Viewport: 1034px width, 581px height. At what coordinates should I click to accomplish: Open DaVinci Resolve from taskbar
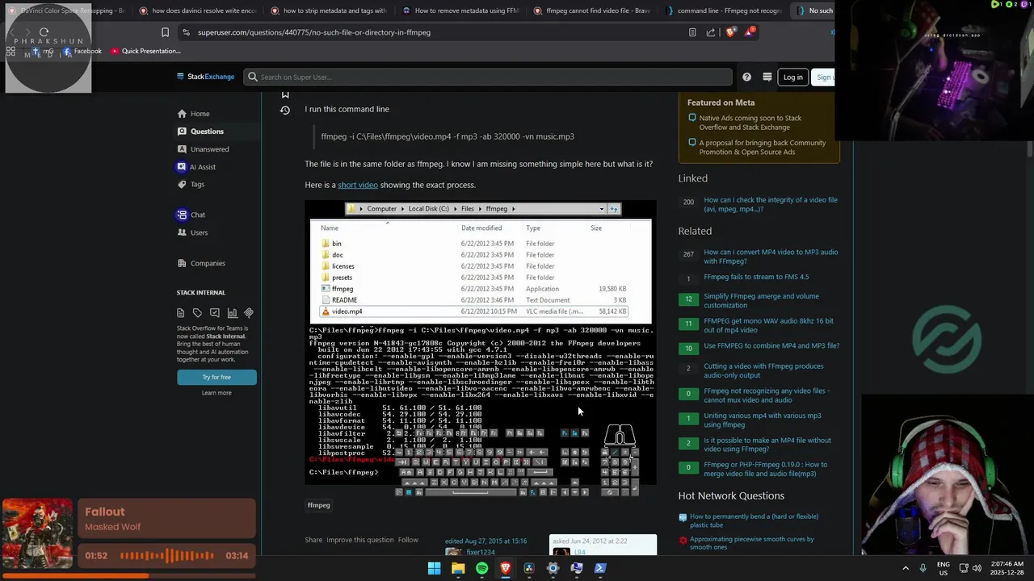tap(529, 568)
